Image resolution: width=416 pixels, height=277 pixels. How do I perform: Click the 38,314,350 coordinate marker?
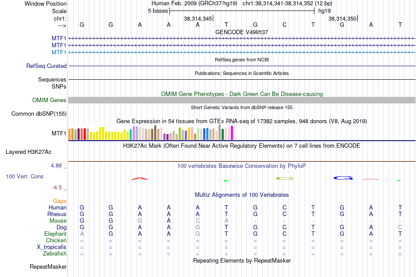point(342,18)
